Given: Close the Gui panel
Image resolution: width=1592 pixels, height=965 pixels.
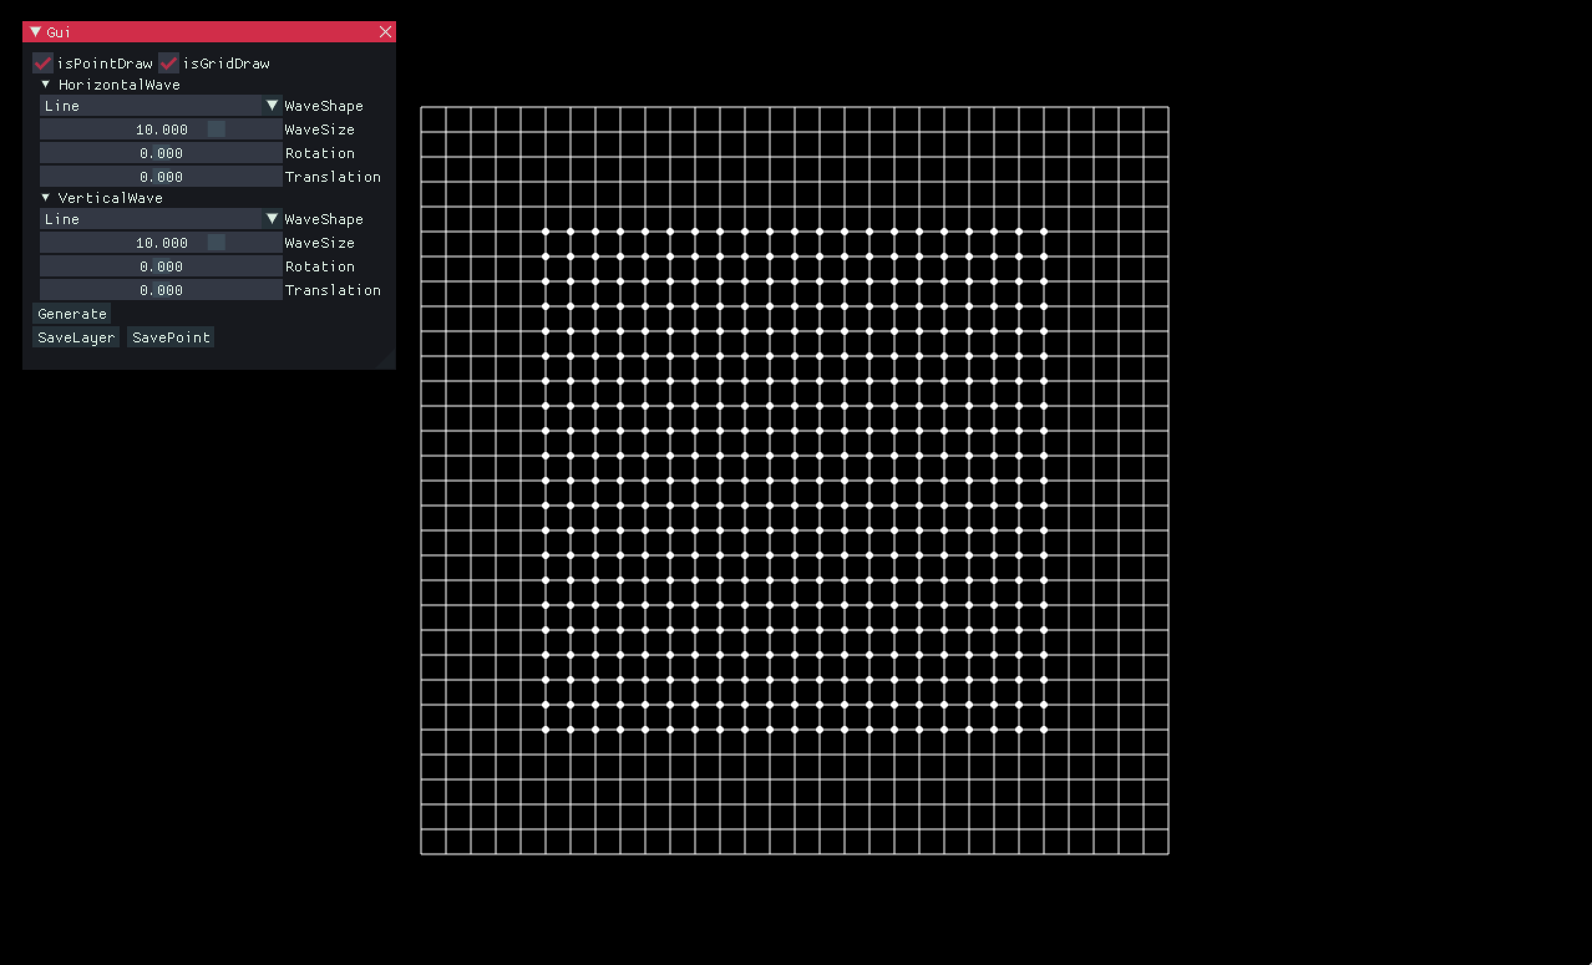Looking at the screenshot, I should click(385, 32).
